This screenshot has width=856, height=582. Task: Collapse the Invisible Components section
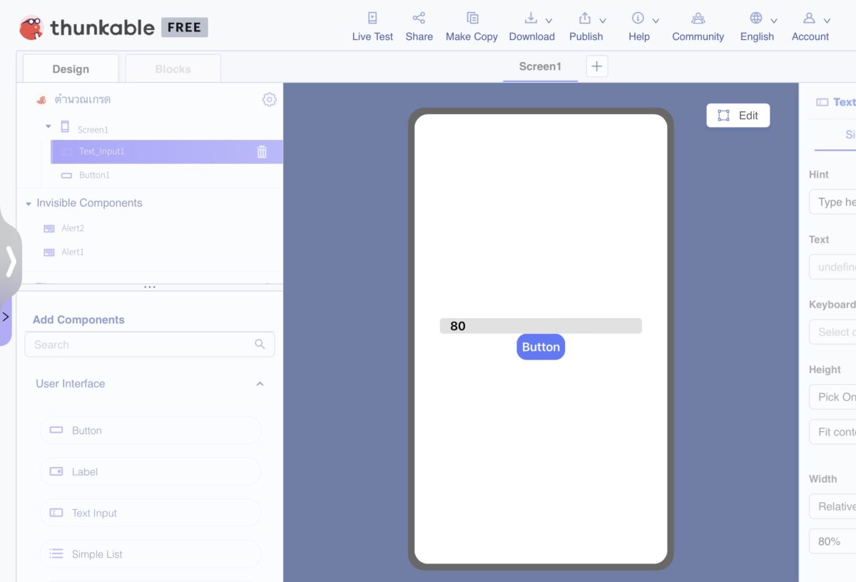point(28,203)
